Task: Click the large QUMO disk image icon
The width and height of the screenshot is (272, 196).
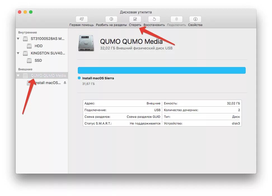Action: 86,43
